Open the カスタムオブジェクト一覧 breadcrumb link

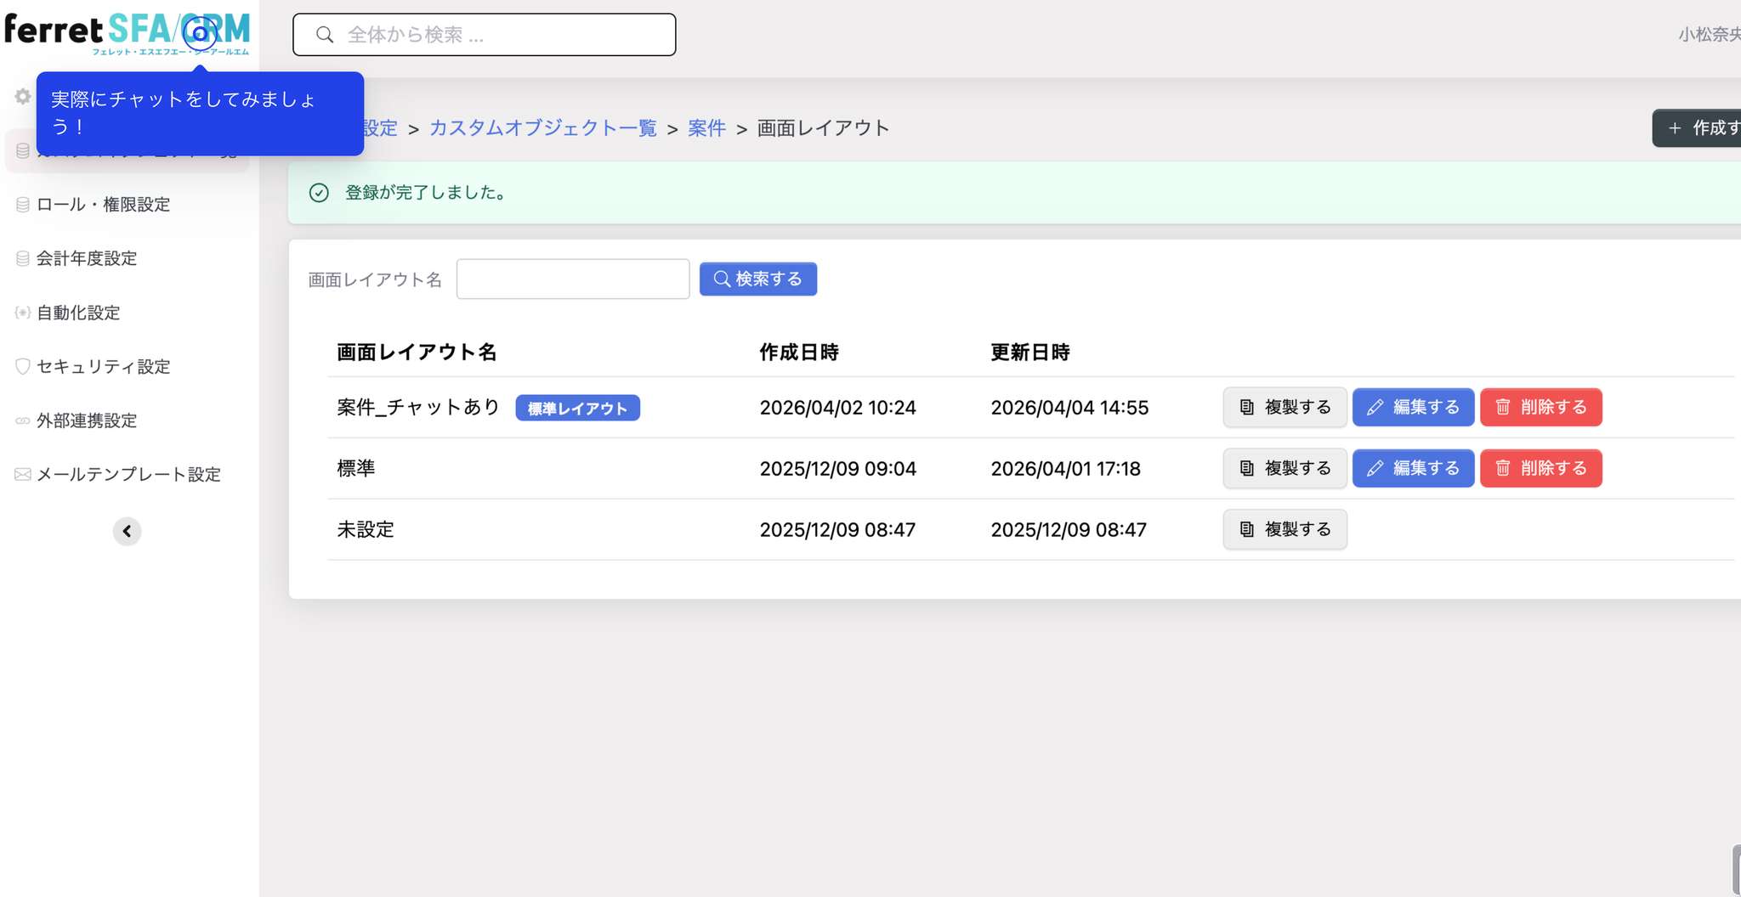[543, 128]
